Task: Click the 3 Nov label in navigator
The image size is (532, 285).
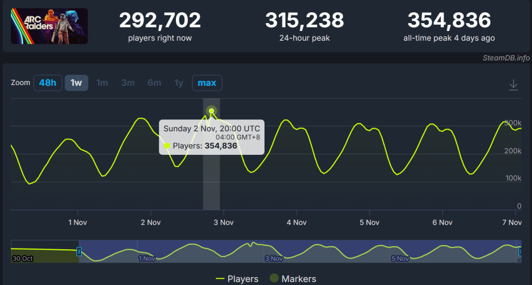Action: 274,258
